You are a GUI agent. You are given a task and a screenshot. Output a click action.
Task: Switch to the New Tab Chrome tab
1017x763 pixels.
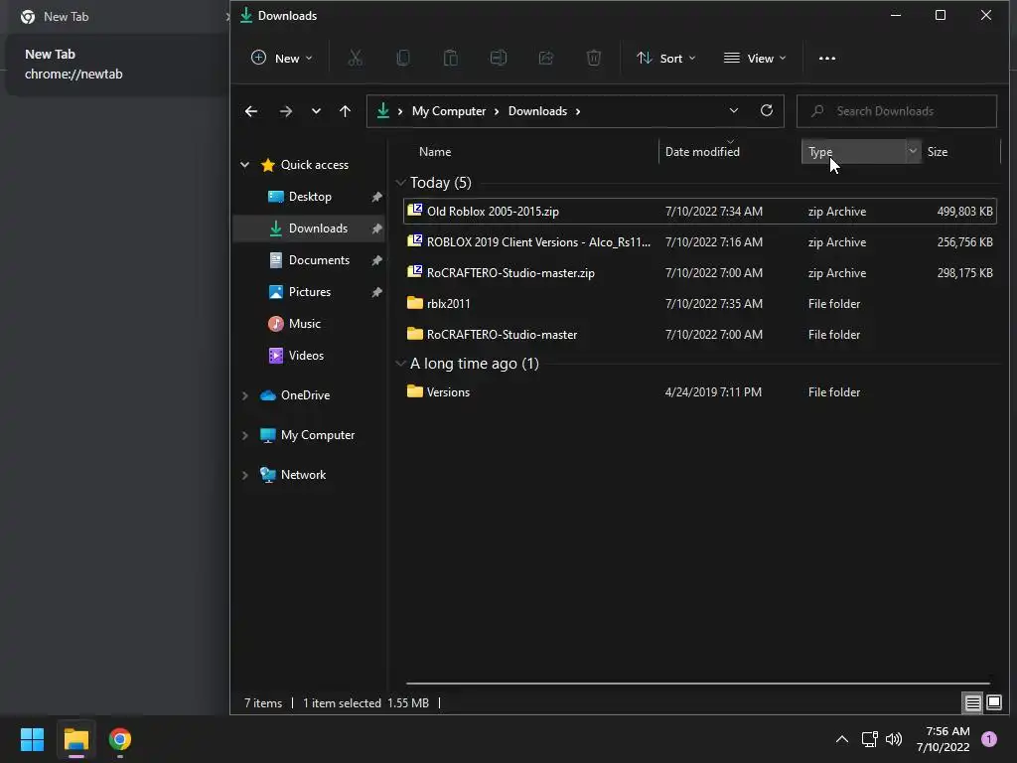tap(117, 17)
